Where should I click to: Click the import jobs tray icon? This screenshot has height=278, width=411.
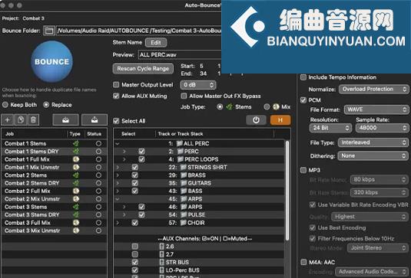point(65,120)
